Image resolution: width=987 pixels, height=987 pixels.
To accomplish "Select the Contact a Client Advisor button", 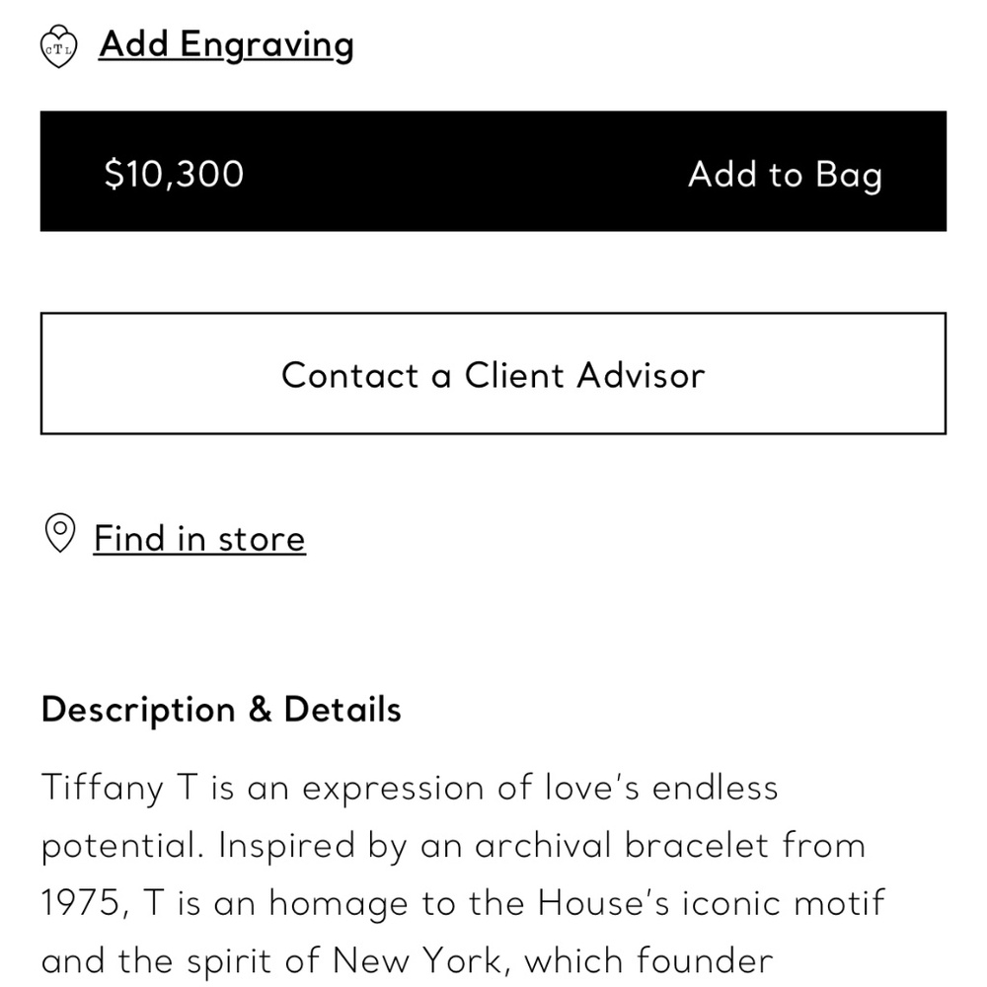I will point(493,373).
